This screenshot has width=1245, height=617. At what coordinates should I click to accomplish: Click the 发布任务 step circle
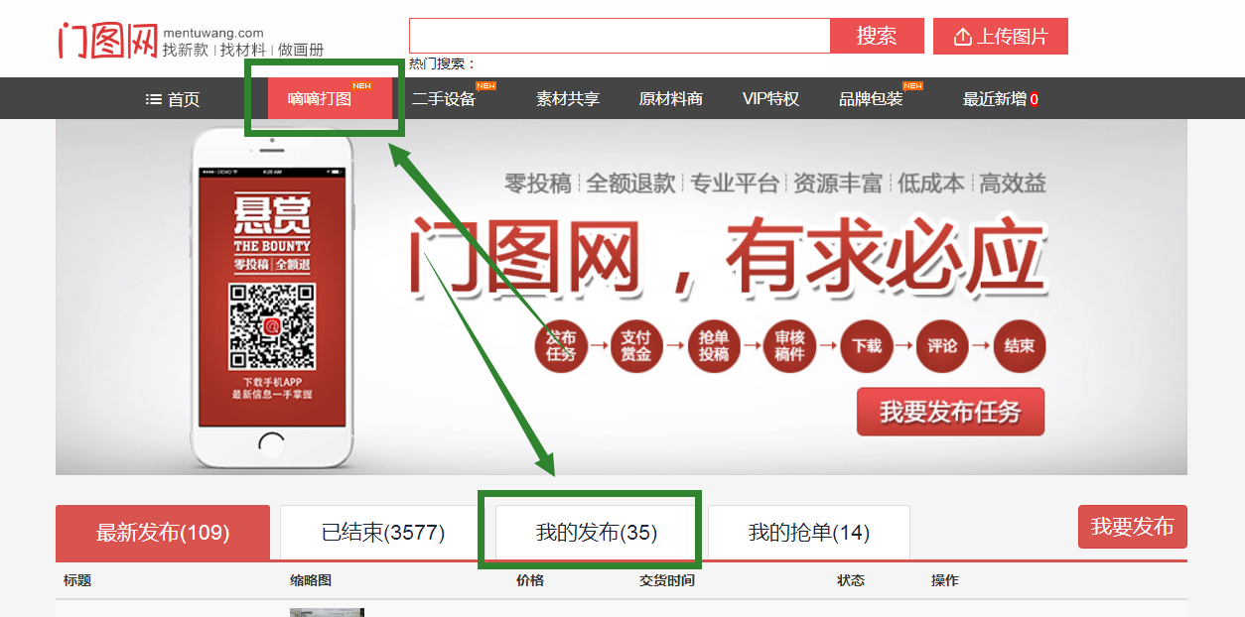click(561, 346)
